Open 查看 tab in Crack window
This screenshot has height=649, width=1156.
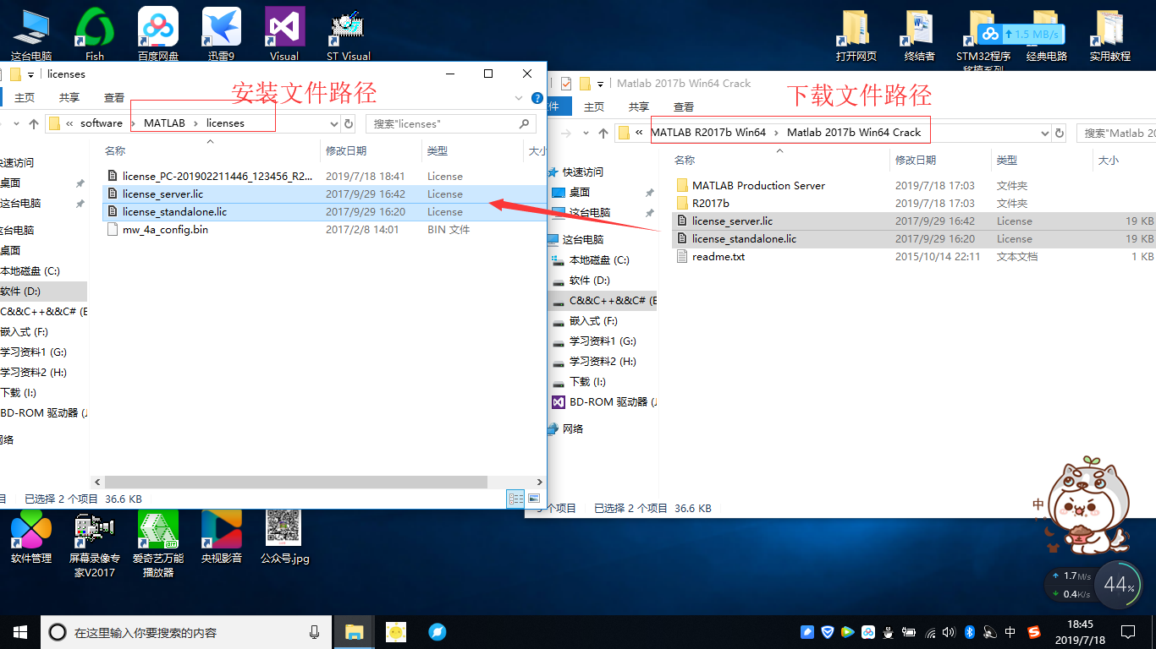coord(684,107)
